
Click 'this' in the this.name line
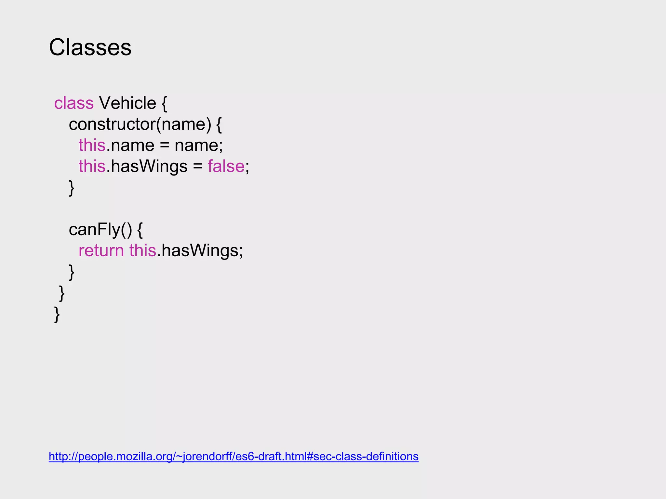click(x=92, y=145)
